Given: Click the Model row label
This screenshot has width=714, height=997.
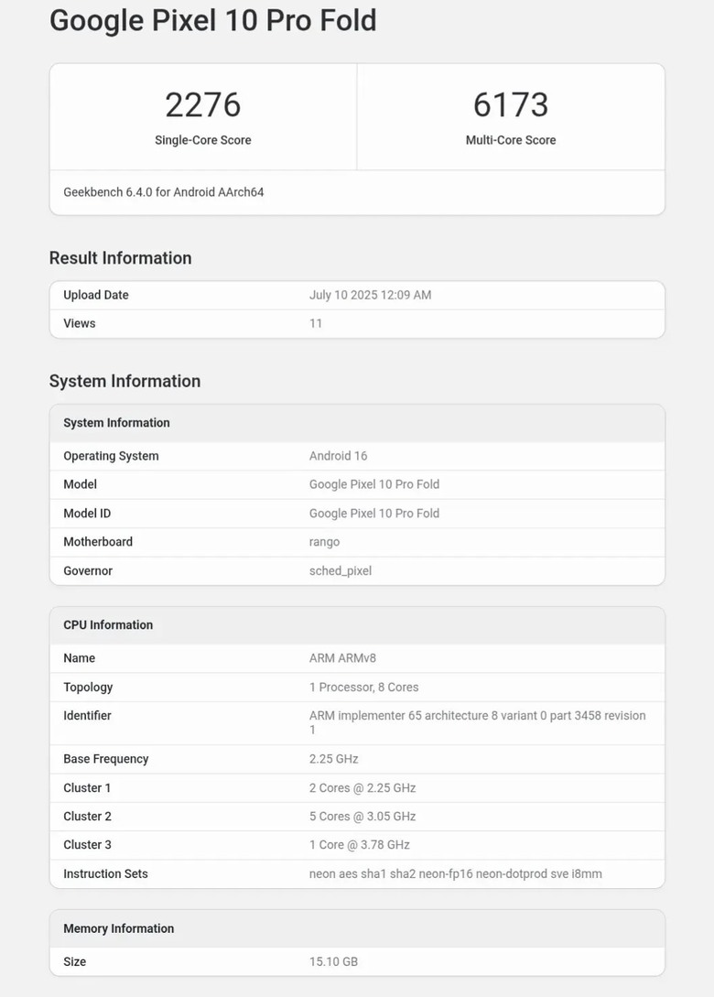Looking at the screenshot, I should (x=81, y=484).
